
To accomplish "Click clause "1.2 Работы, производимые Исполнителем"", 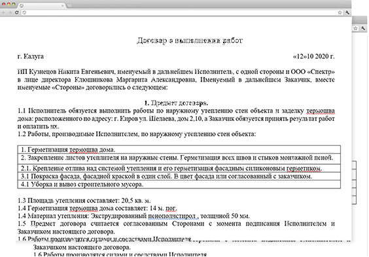I will [x=79, y=134].
